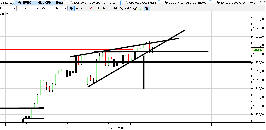Screen dimensions: 266x130
Task: Select the trend line drawing tool
Action: [121, 8]
